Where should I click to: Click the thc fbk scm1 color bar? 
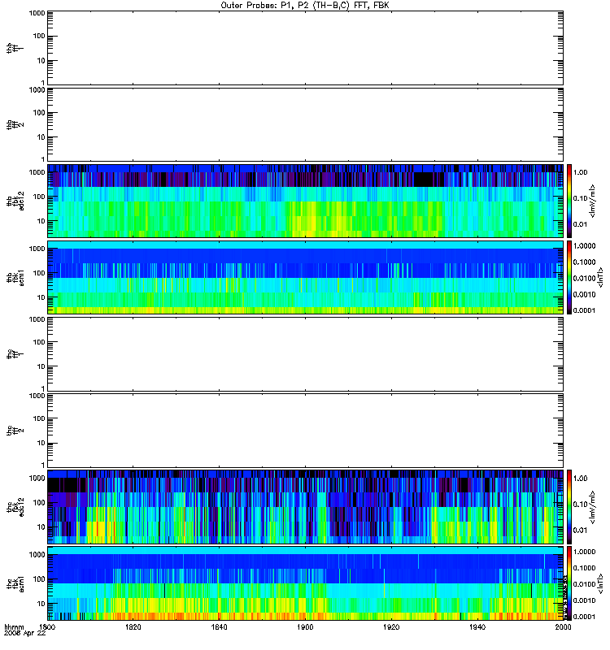pos(569,583)
